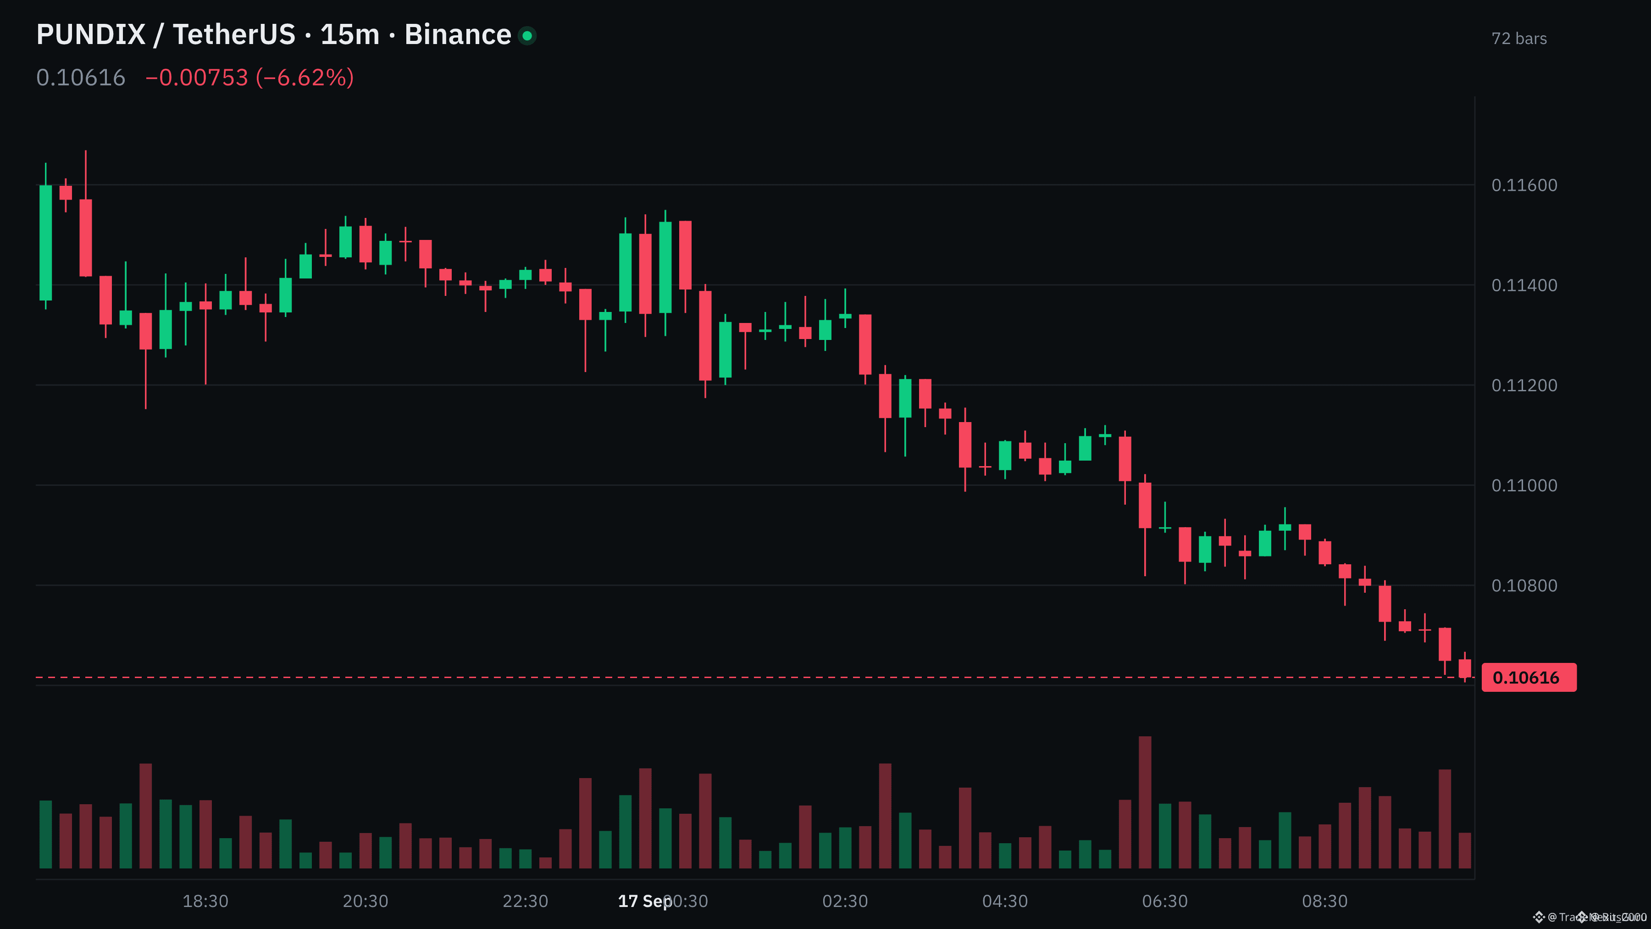Click the dashed red current price line
Screen dimensions: 1651x929
[x=755, y=677]
